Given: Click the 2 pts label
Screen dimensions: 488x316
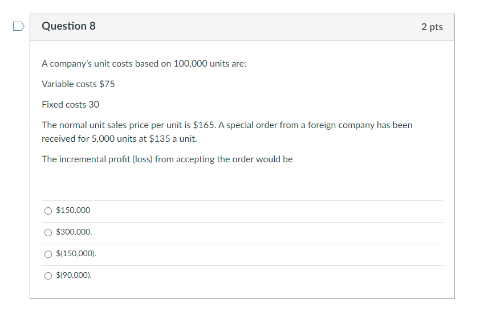Looking at the screenshot, I should [x=432, y=27].
